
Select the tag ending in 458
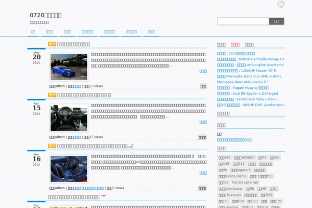(x=238, y=201)
